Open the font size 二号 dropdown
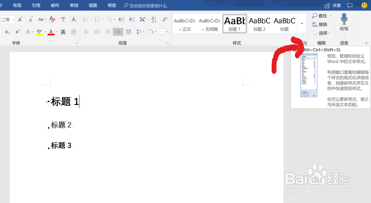Screen dimensions: 371x203 13,20
